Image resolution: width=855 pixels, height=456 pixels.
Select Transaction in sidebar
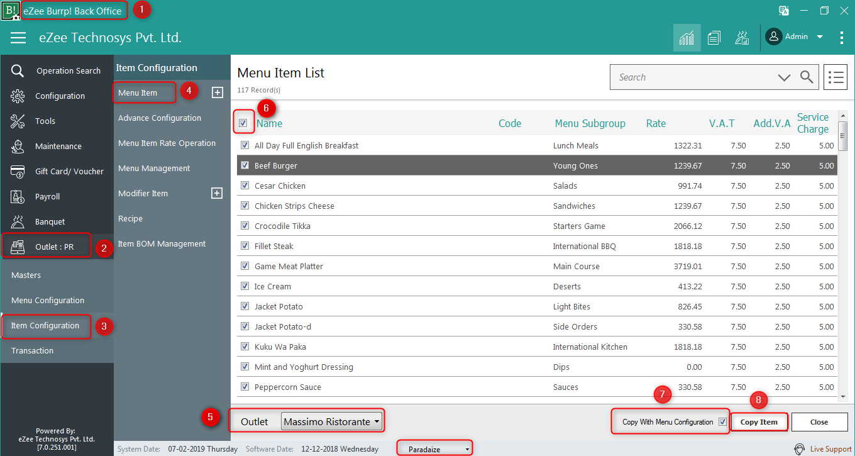coord(32,350)
